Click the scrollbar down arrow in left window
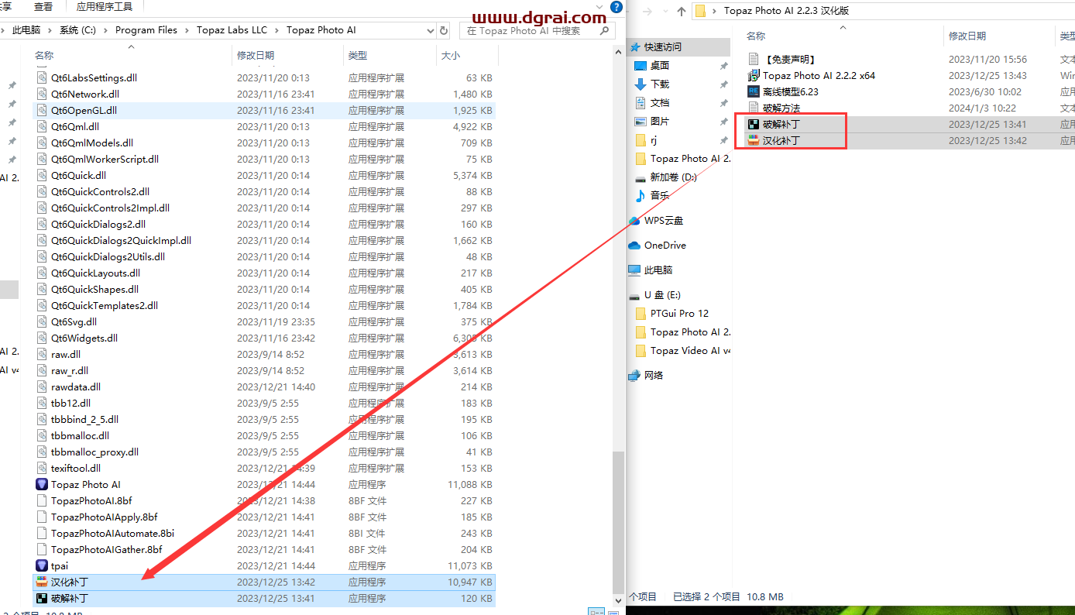Screen dimensions: 1075x615 tap(618, 600)
